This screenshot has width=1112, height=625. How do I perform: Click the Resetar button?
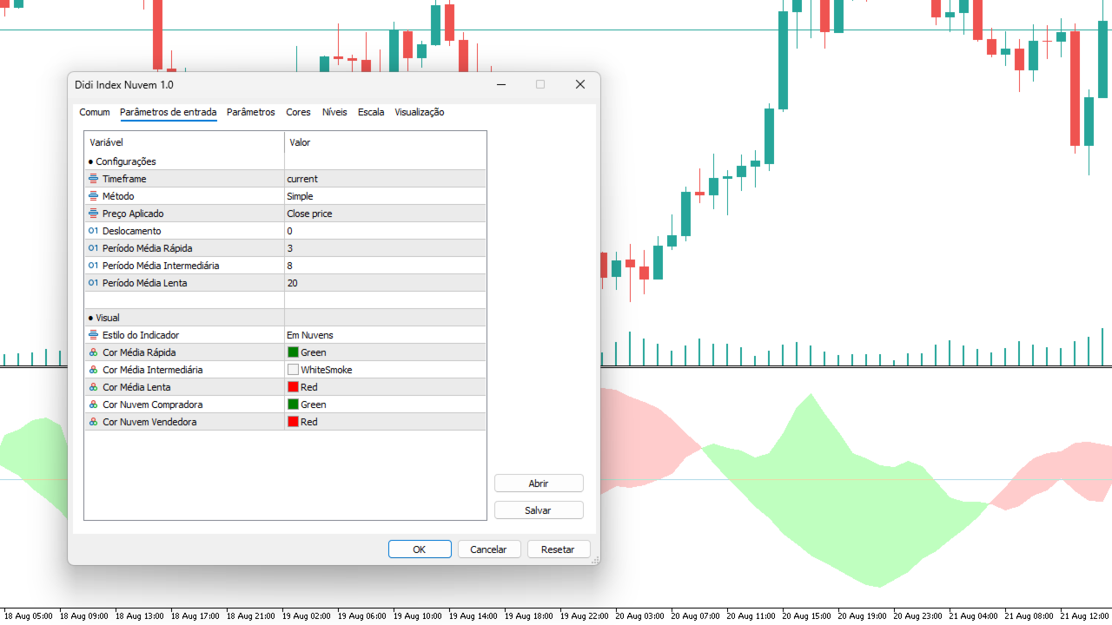point(558,549)
